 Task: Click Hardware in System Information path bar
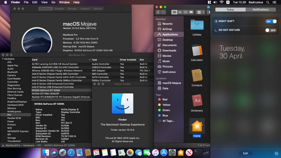pyautogui.click(x=28, y=145)
